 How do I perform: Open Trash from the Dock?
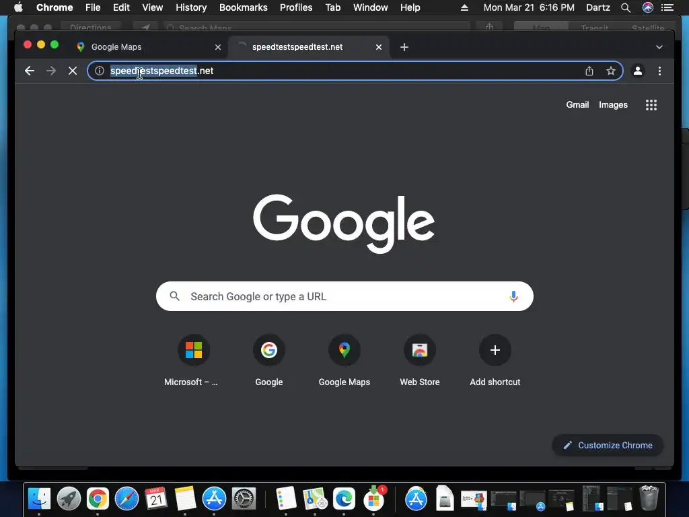pyautogui.click(x=649, y=498)
